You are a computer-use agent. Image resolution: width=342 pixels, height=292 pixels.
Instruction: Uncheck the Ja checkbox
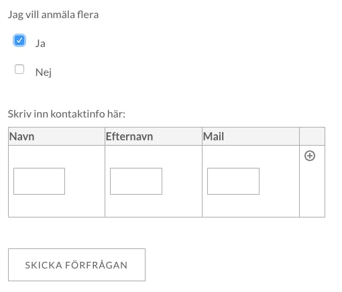[19, 40]
